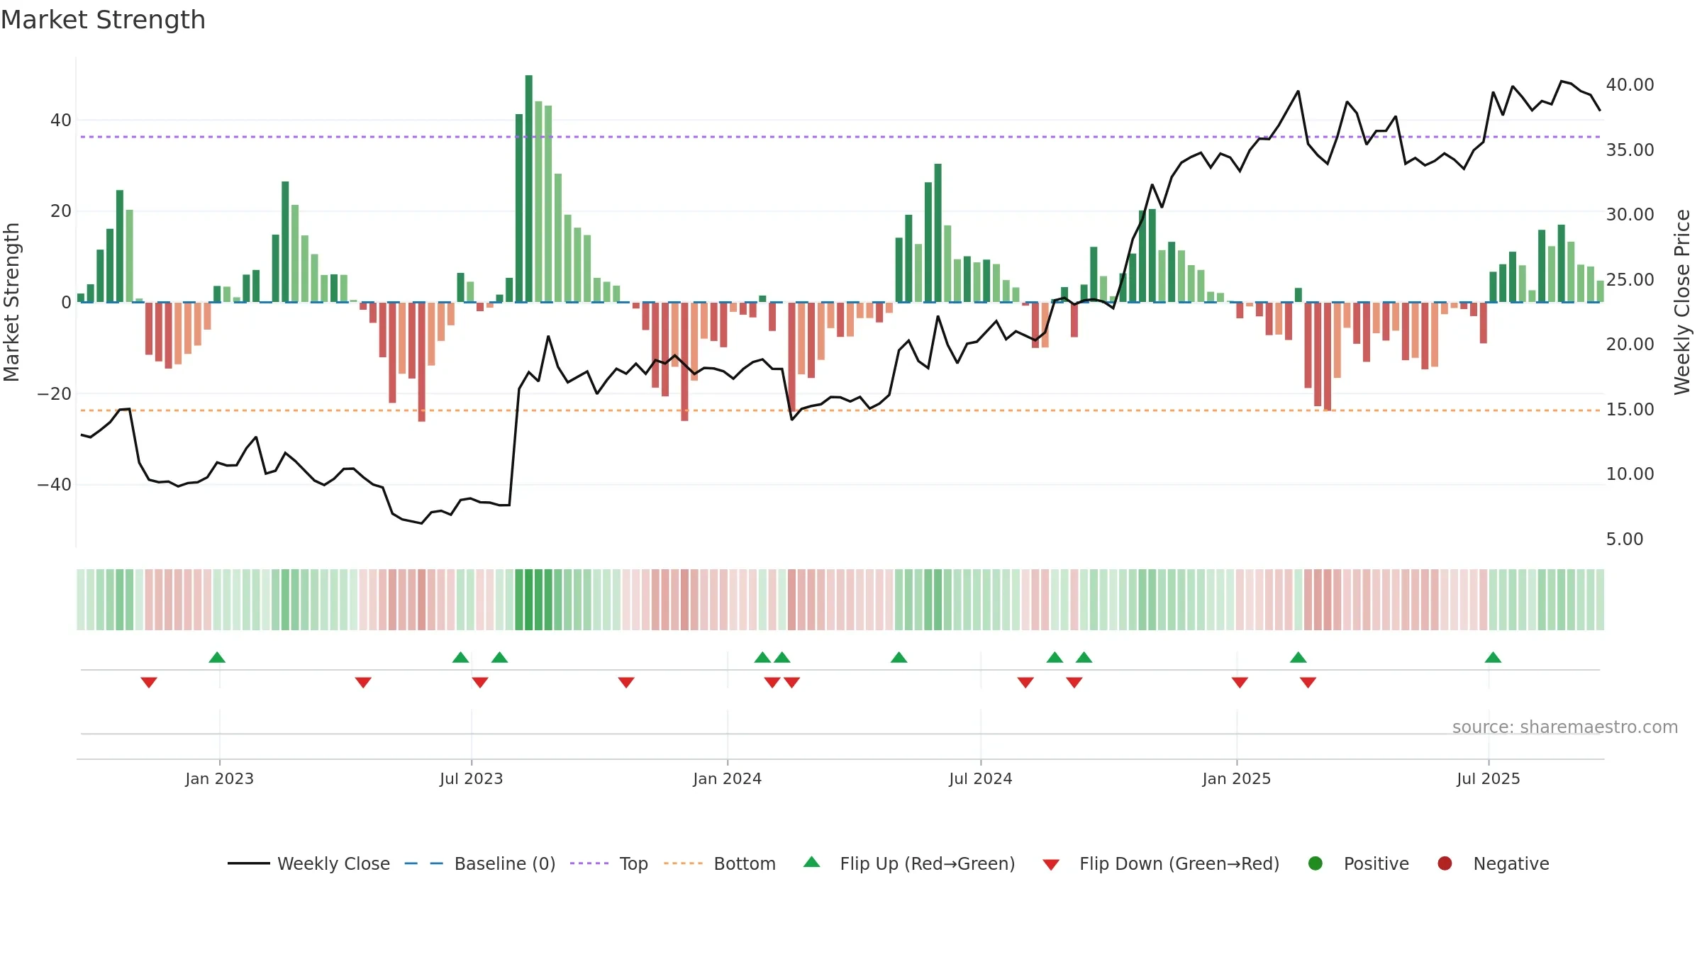
Task: Click the red Negative circle legend icon
Action: pyautogui.click(x=1445, y=863)
